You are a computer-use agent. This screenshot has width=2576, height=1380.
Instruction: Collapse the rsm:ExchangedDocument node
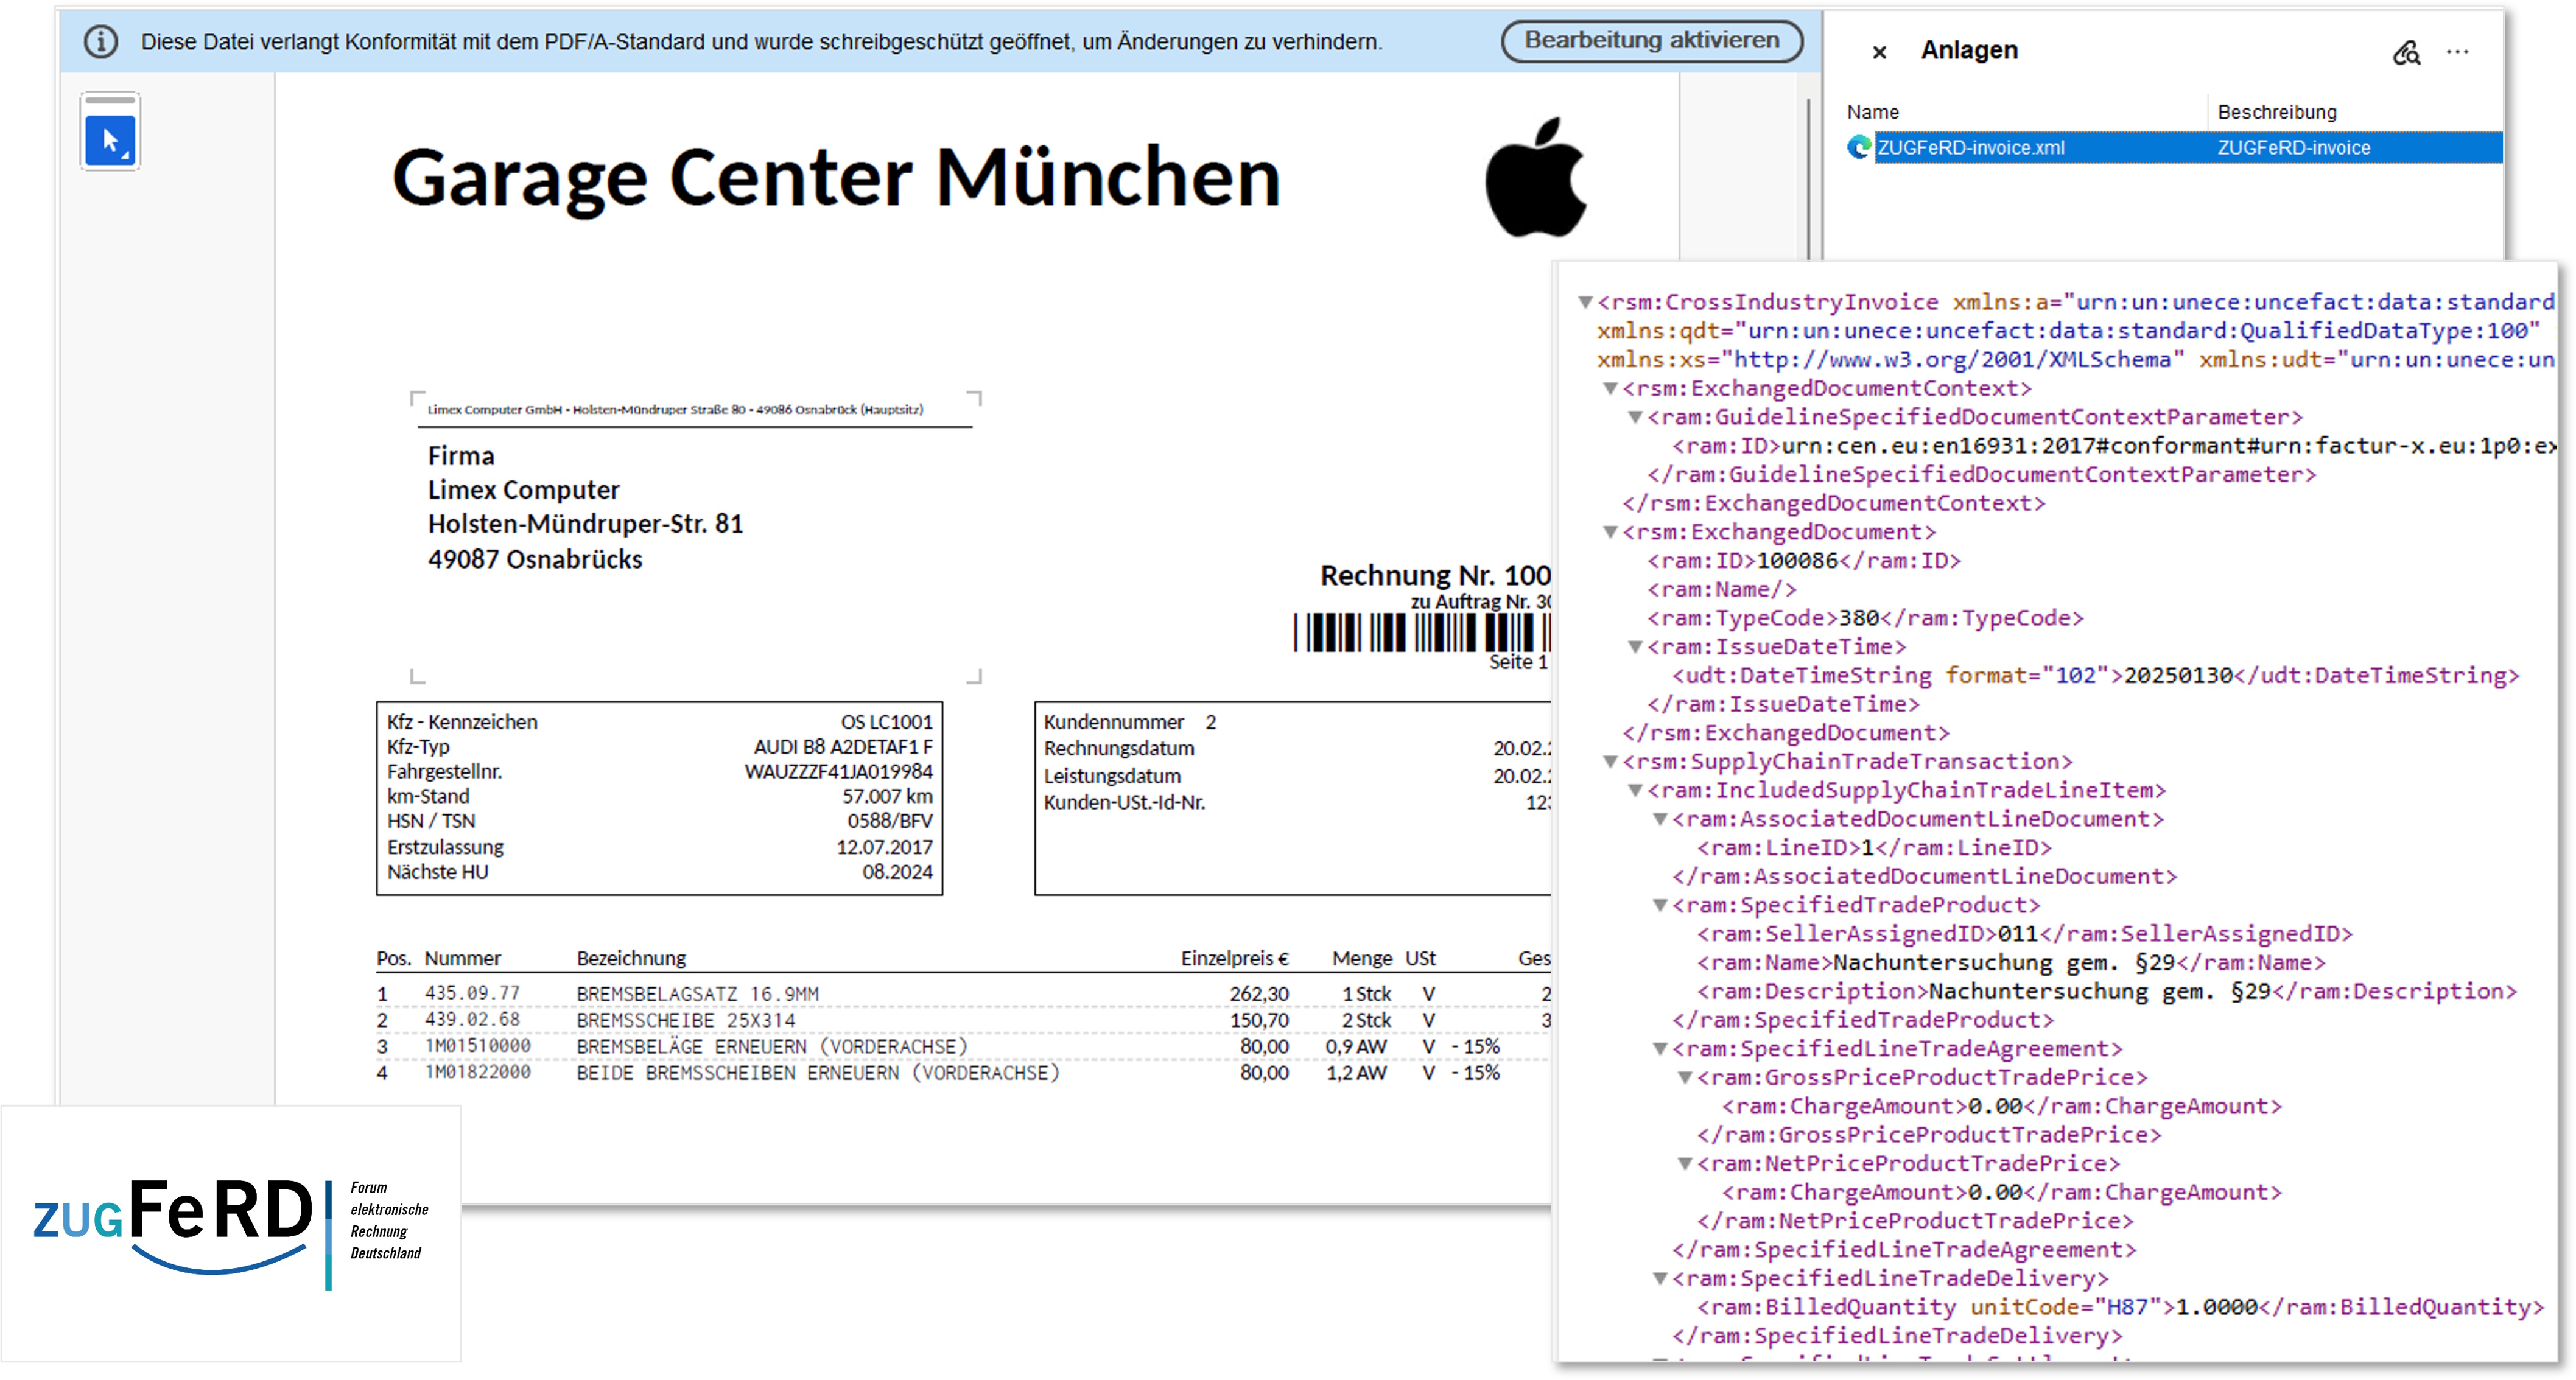[x=1610, y=532]
